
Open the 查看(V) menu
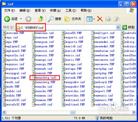click(x=40, y=10)
